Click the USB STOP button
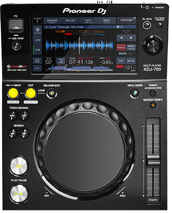This screenshot has height=213, width=172. click(x=16, y=46)
